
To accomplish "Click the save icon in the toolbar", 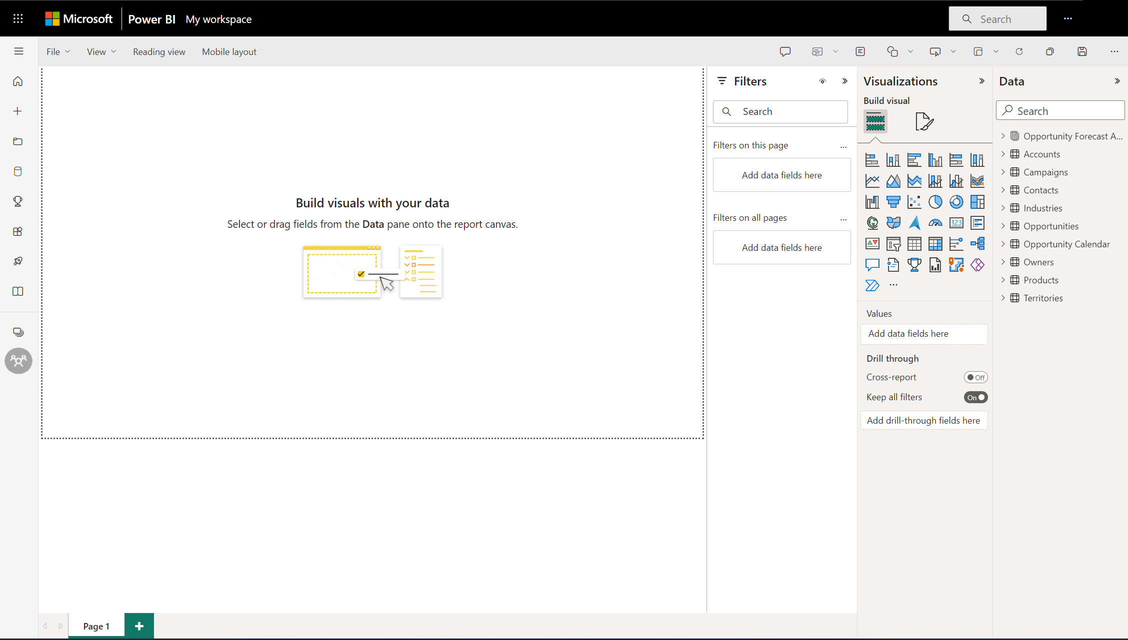I will click(1082, 51).
